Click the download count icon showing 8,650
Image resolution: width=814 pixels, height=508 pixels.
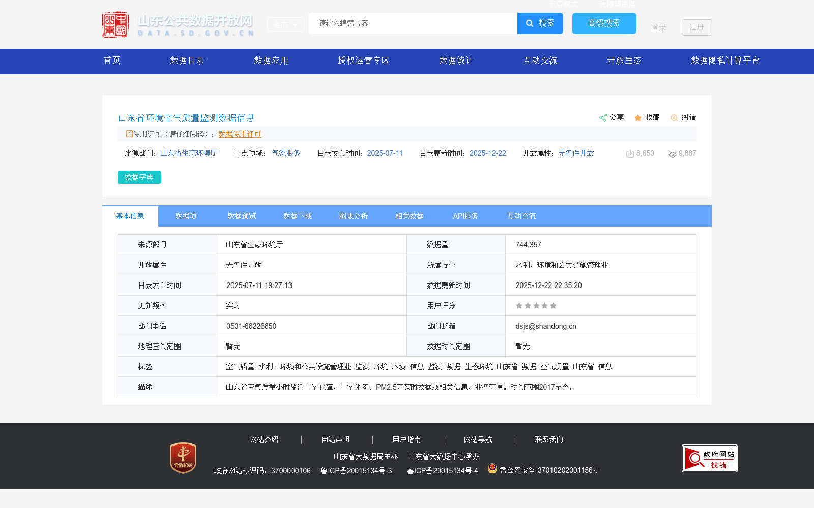click(x=631, y=153)
